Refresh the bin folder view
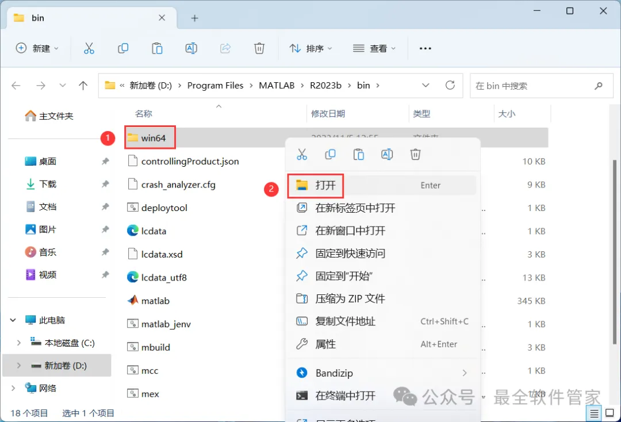621x422 pixels. (450, 85)
